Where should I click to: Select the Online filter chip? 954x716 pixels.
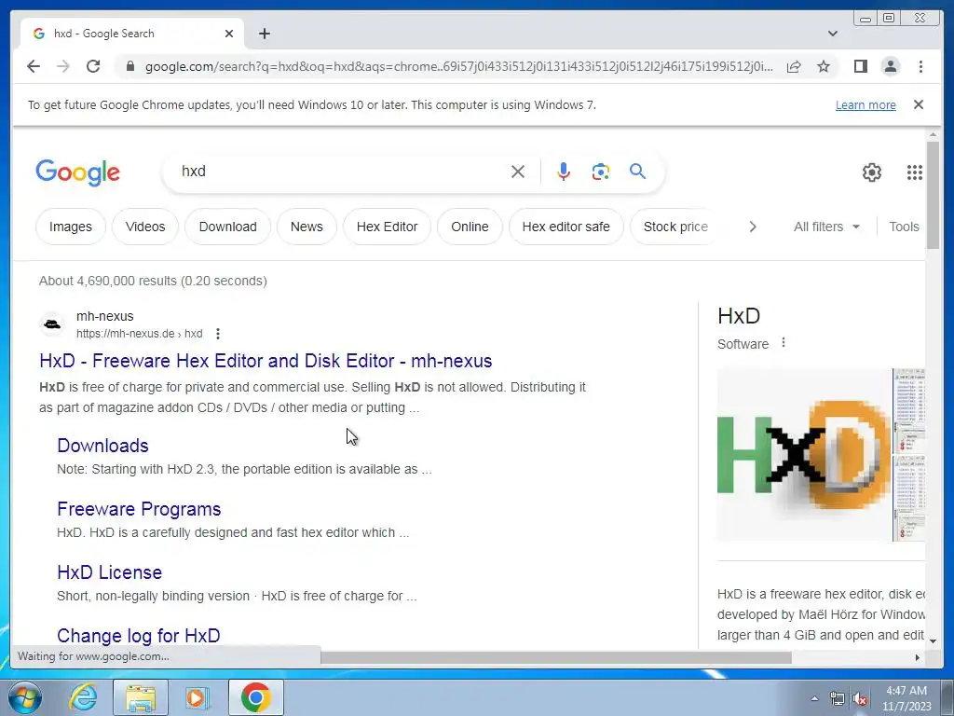pos(470,227)
